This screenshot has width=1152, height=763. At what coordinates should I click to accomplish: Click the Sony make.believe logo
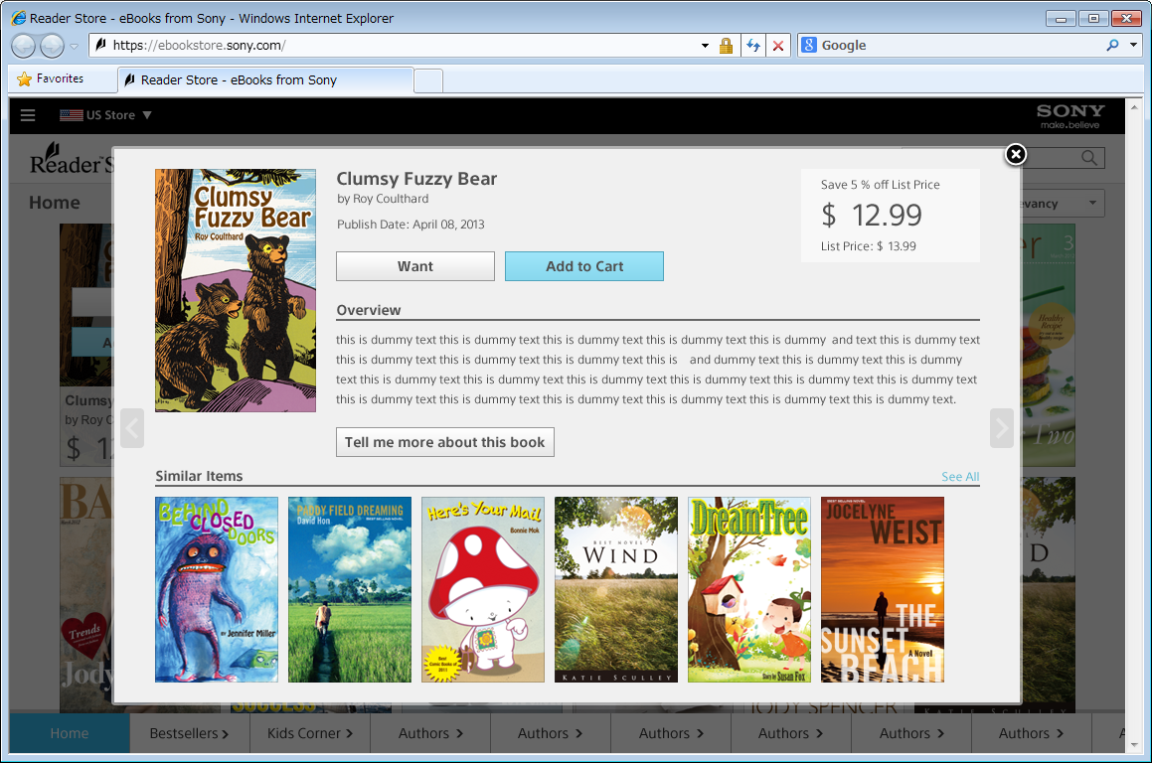1070,116
